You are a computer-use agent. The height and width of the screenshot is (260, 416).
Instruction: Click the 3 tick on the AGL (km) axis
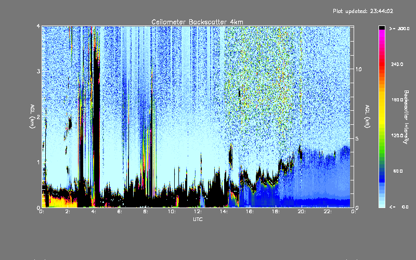point(38,71)
